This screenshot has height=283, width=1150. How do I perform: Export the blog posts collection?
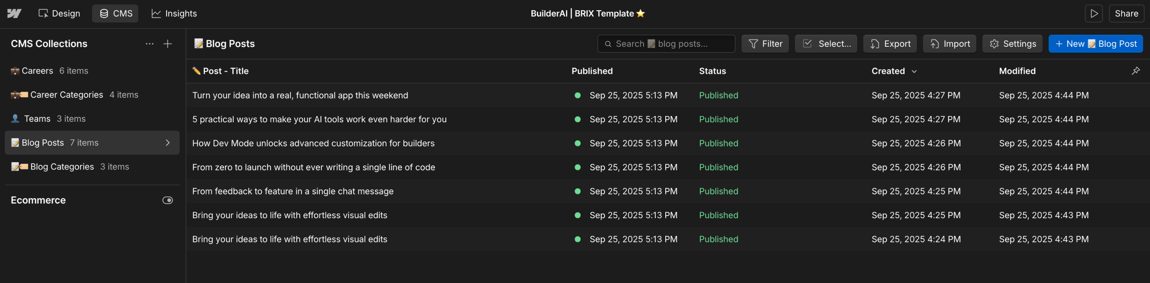(x=890, y=44)
